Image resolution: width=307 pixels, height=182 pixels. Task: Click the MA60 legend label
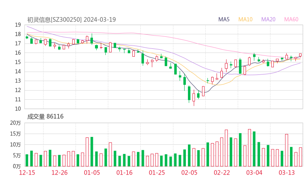pos(291,19)
